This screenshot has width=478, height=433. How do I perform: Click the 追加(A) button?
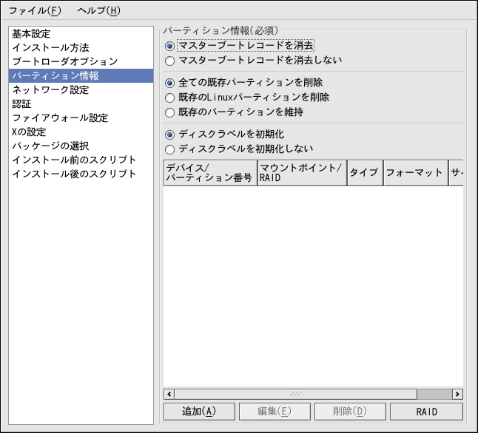click(198, 412)
